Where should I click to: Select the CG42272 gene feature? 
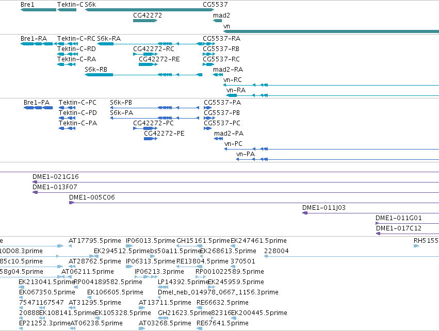(x=145, y=21)
